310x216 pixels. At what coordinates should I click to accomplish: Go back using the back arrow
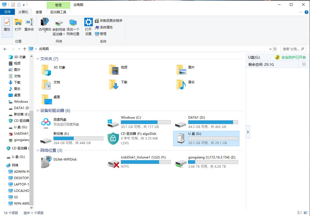tap(5, 49)
